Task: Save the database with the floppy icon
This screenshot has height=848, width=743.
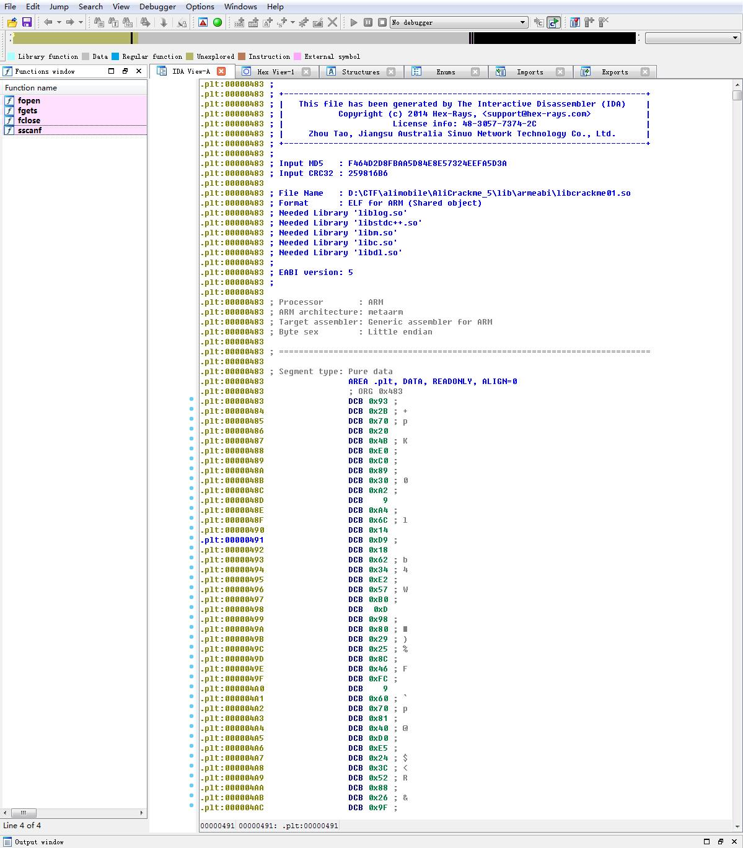Action: tap(27, 22)
